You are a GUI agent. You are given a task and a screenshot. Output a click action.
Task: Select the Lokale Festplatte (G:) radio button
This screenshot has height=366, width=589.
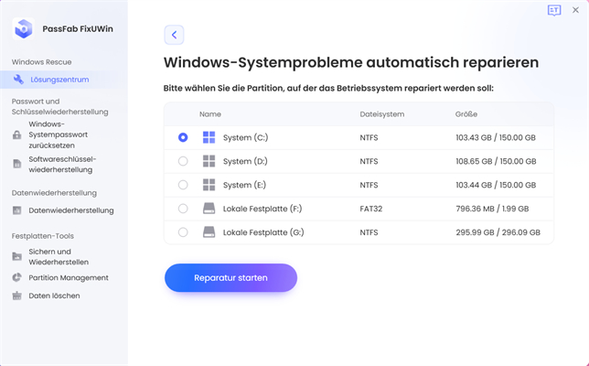pyautogui.click(x=183, y=232)
